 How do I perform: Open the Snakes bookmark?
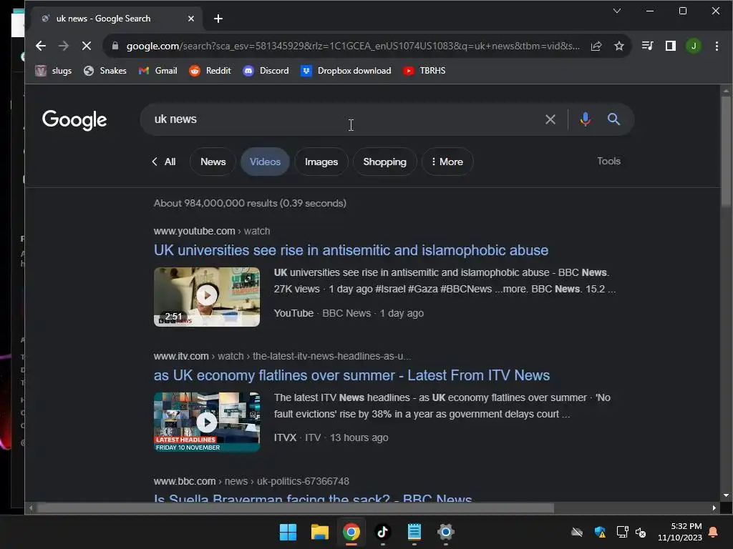tap(105, 71)
